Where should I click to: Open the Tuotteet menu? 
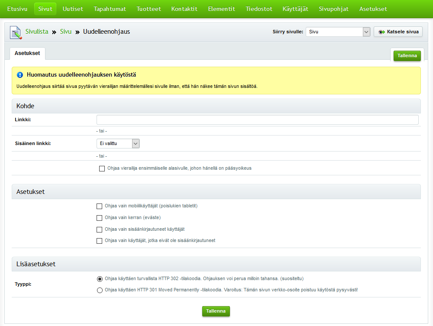[x=149, y=9]
